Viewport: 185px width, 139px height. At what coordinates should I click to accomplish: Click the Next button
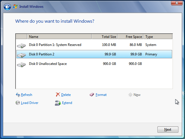[168, 130]
